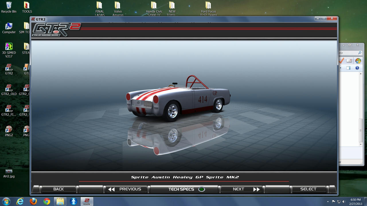Viewport: 367px width, 206px height.
Task: Select the NEW TOYO folder
Action: pos(172,9)
